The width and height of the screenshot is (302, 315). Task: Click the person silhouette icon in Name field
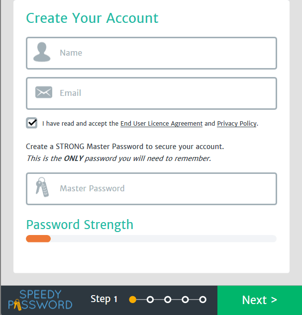(42, 52)
